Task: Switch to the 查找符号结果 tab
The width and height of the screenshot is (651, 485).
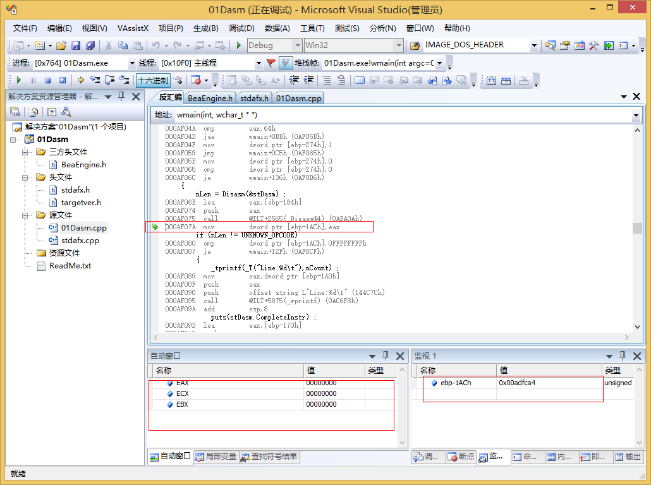Action: (270, 457)
